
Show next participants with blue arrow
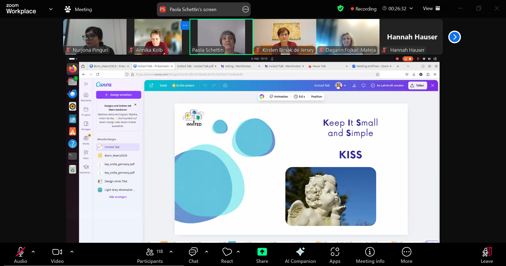coord(454,37)
